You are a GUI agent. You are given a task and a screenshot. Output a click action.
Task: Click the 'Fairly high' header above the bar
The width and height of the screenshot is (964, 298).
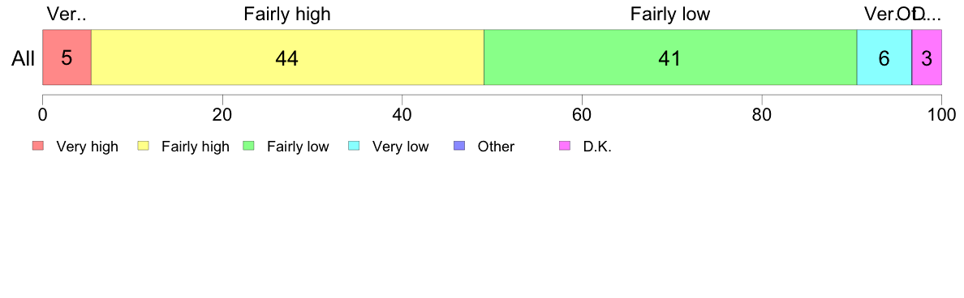point(287,14)
